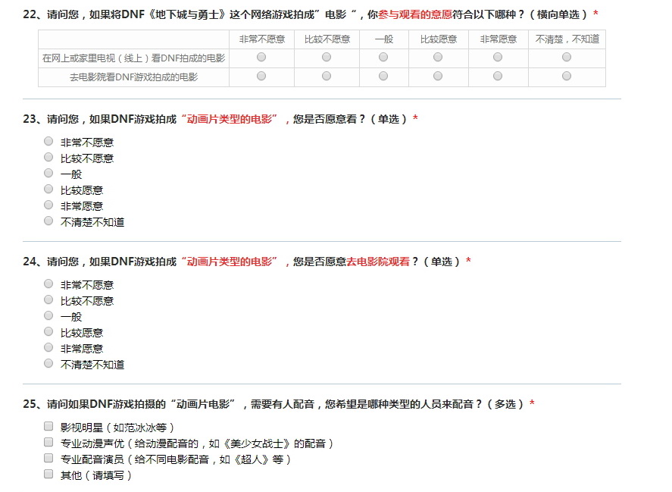672x492 pixels.
Task: Tick the 专业配音演员 checkbox
Action: (x=48, y=458)
